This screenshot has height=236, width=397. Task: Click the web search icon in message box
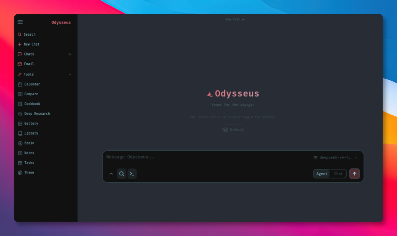pos(122,174)
